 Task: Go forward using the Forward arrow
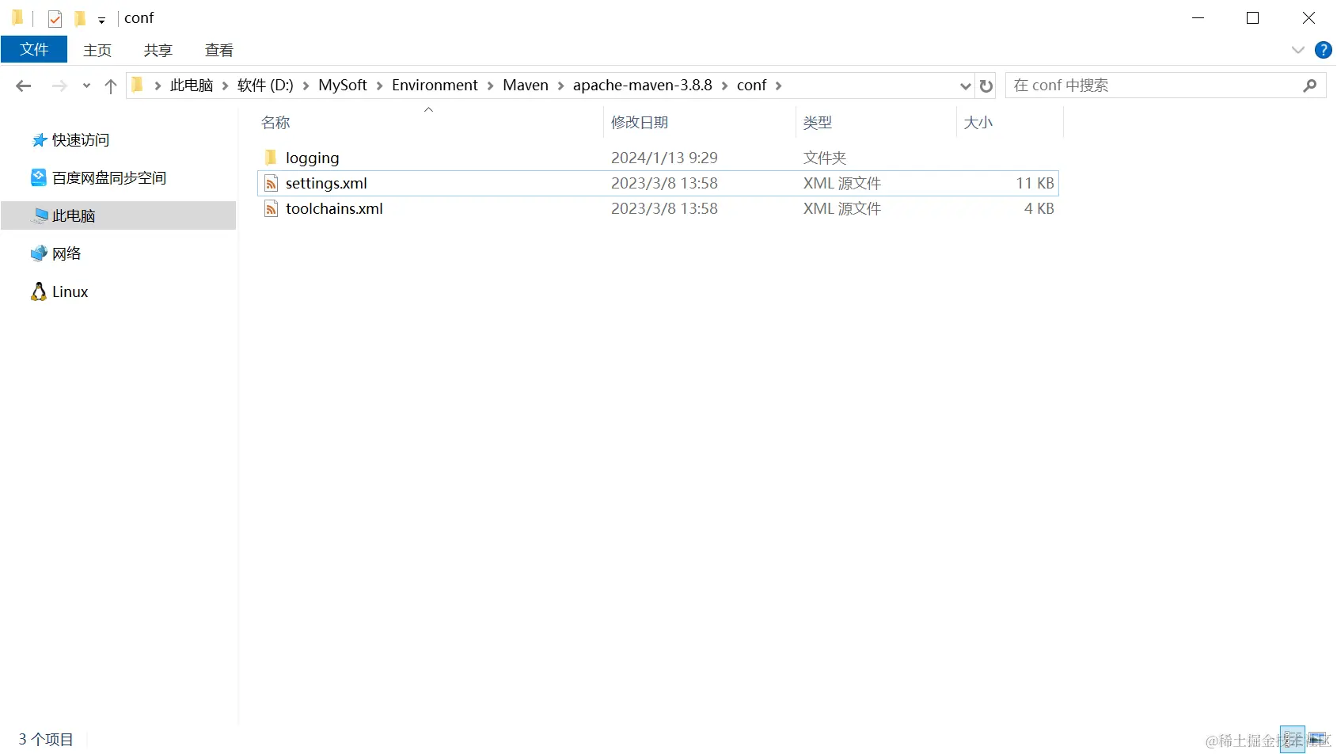(59, 86)
